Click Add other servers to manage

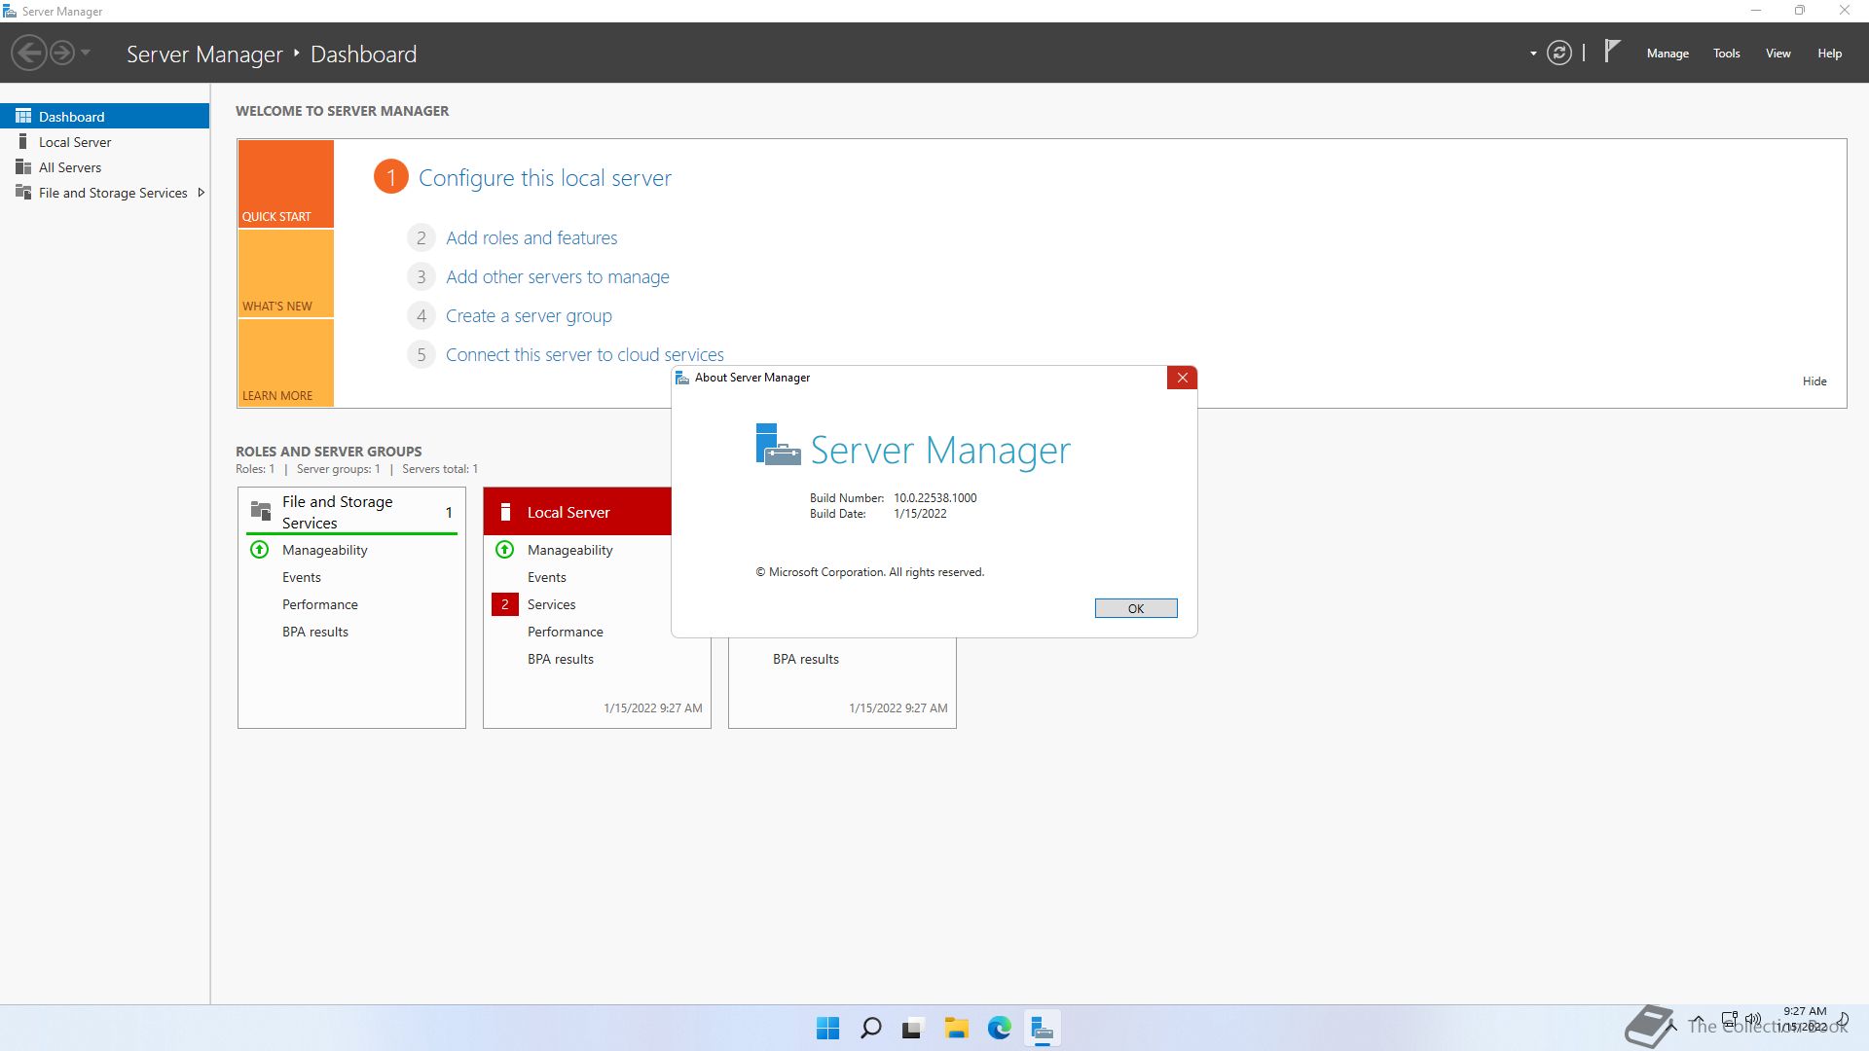[558, 276]
